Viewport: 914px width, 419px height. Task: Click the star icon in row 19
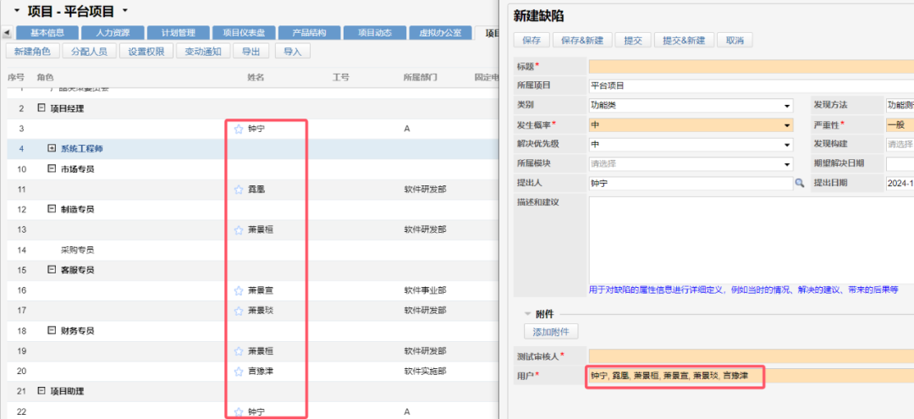tap(239, 351)
